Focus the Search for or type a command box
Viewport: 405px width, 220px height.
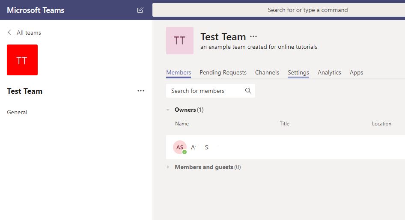[x=279, y=10]
